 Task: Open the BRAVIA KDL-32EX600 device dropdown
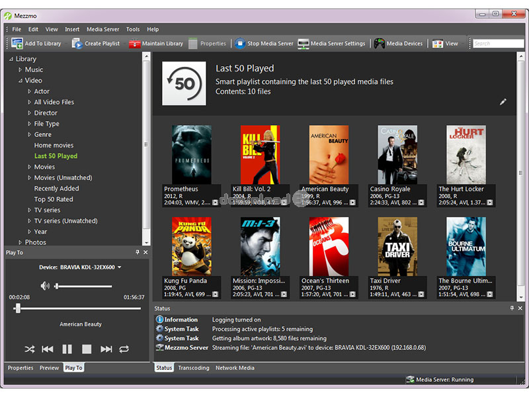(x=119, y=268)
